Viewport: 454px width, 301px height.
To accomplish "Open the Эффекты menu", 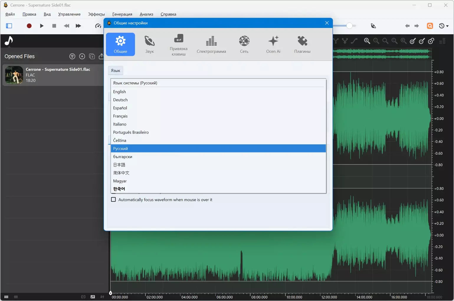I will [96, 14].
